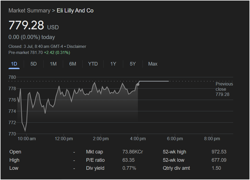Click the Eli Lilly And Co title
The image size is (250, 180).
pyautogui.click(x=75, y=11)
